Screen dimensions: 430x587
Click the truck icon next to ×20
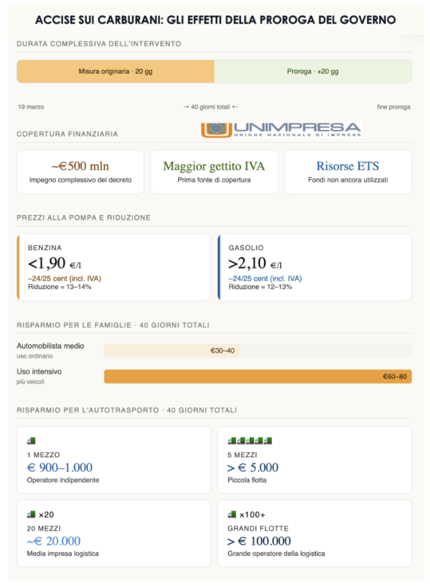pyautogui.click(x=31, y=514)
